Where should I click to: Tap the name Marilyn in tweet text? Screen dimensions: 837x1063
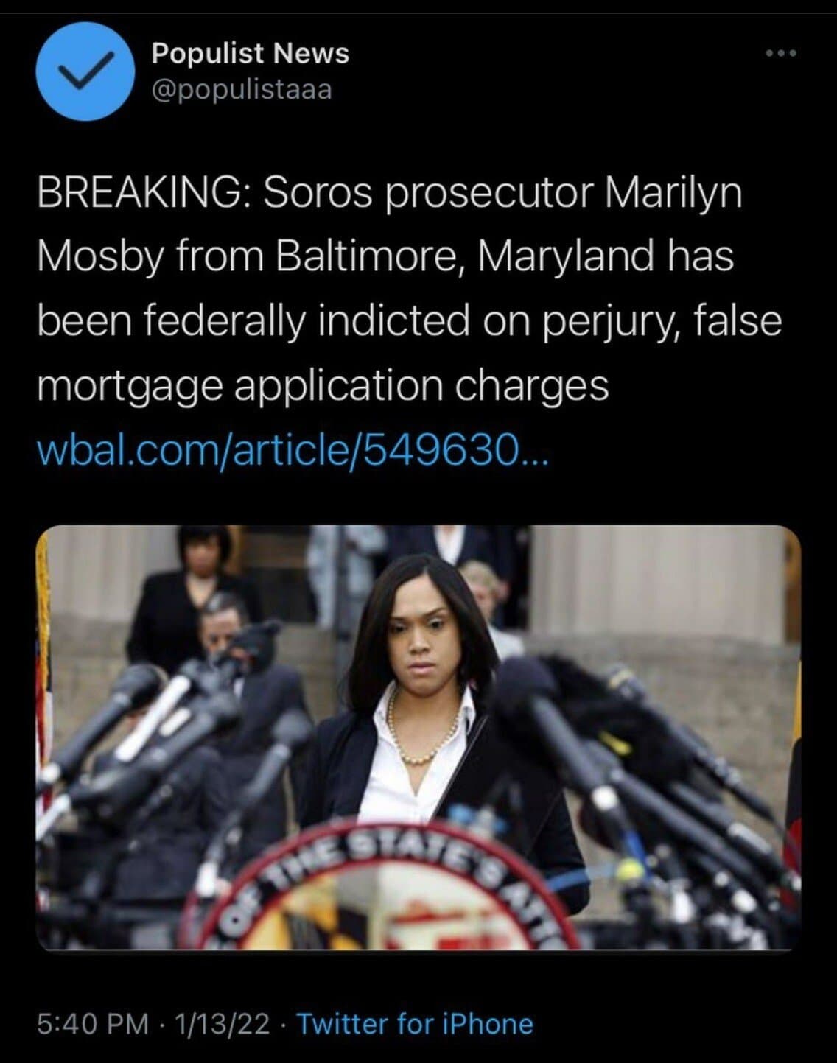click(x=673, y=194)
